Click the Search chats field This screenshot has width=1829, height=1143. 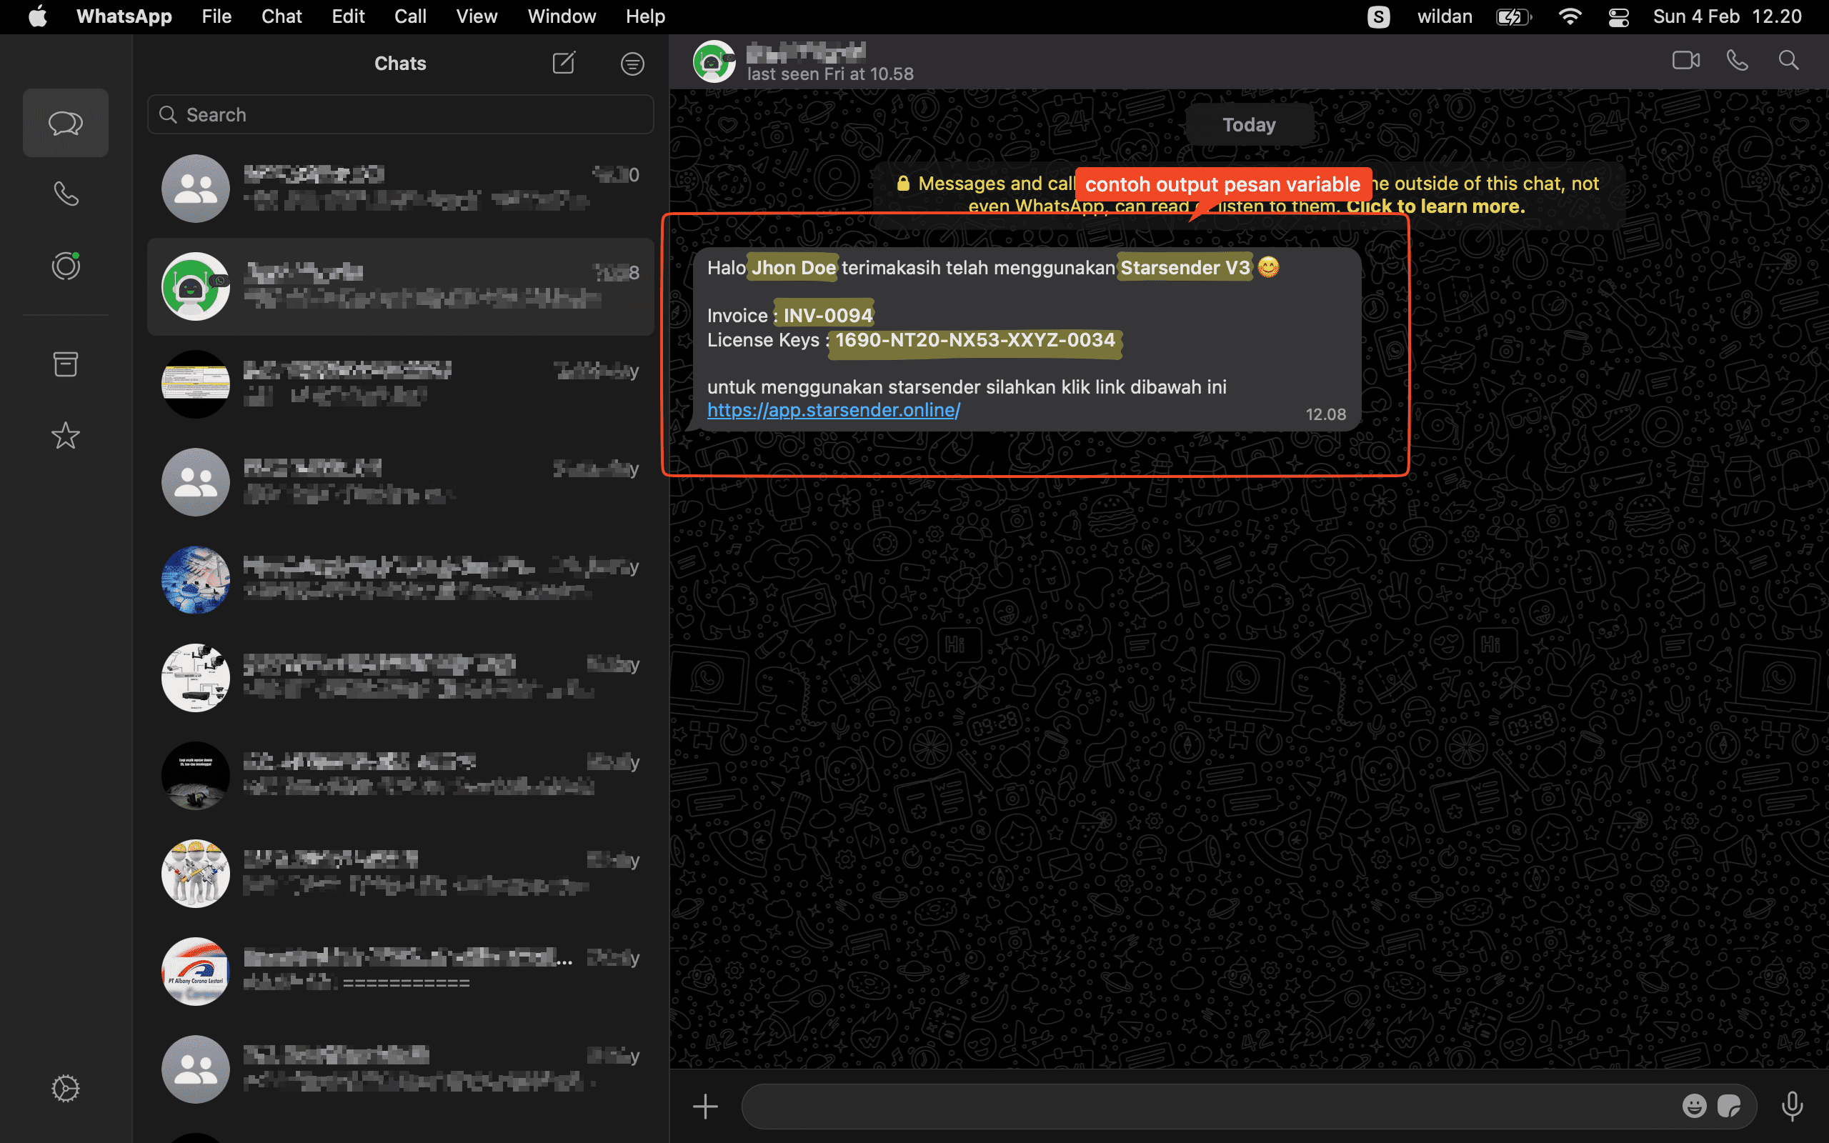[x=401, y=114]
